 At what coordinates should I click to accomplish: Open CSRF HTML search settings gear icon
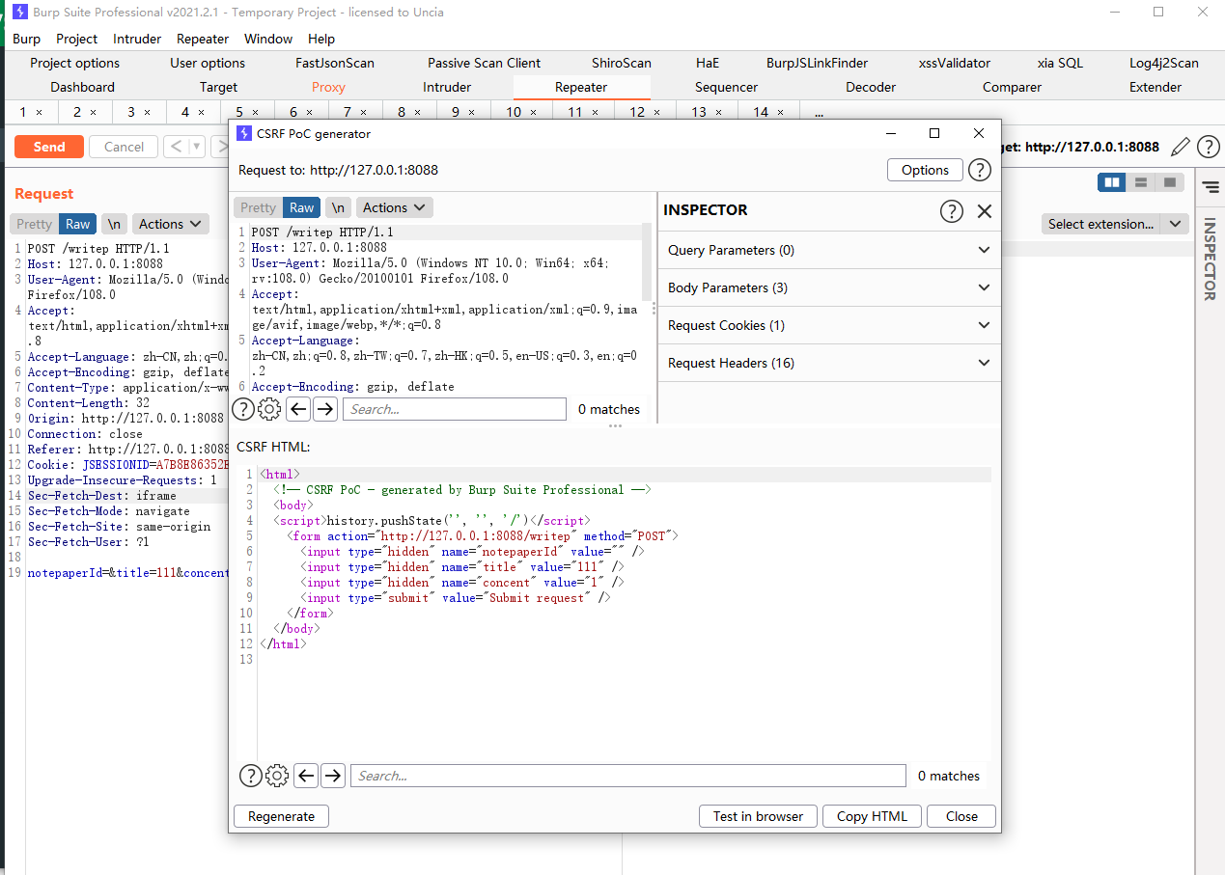click(277, 776)
